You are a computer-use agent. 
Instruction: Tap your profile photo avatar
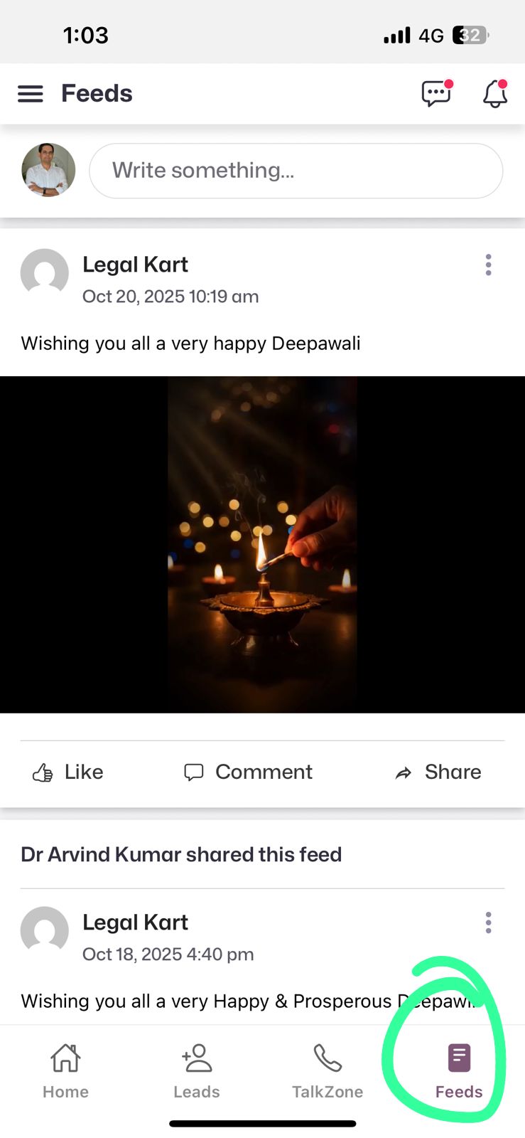point(48,170)
